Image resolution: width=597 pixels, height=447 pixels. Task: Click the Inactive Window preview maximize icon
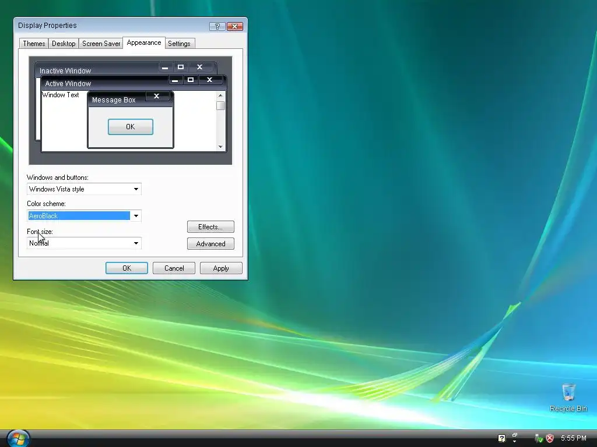[x=181, y=68]
